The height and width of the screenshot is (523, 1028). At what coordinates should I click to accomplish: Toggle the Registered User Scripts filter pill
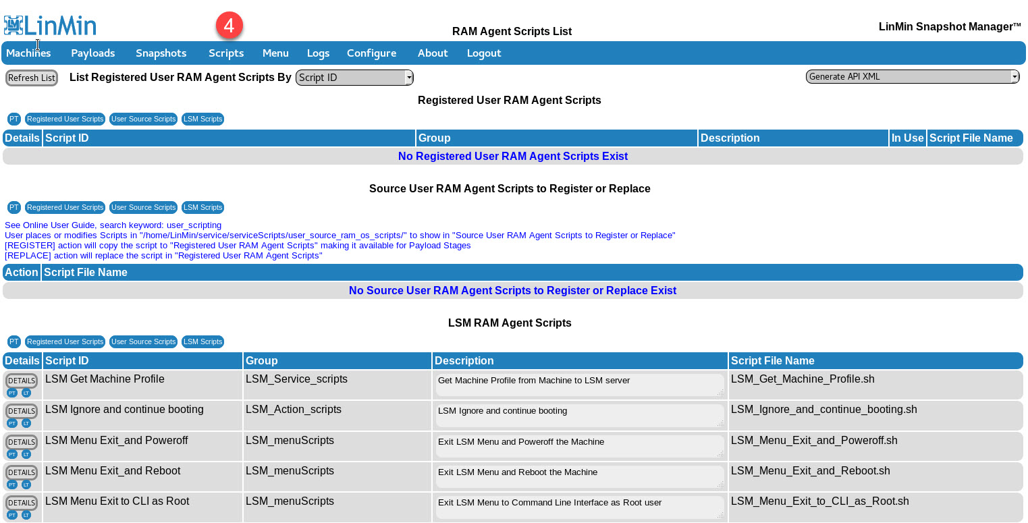coord(65,119)
